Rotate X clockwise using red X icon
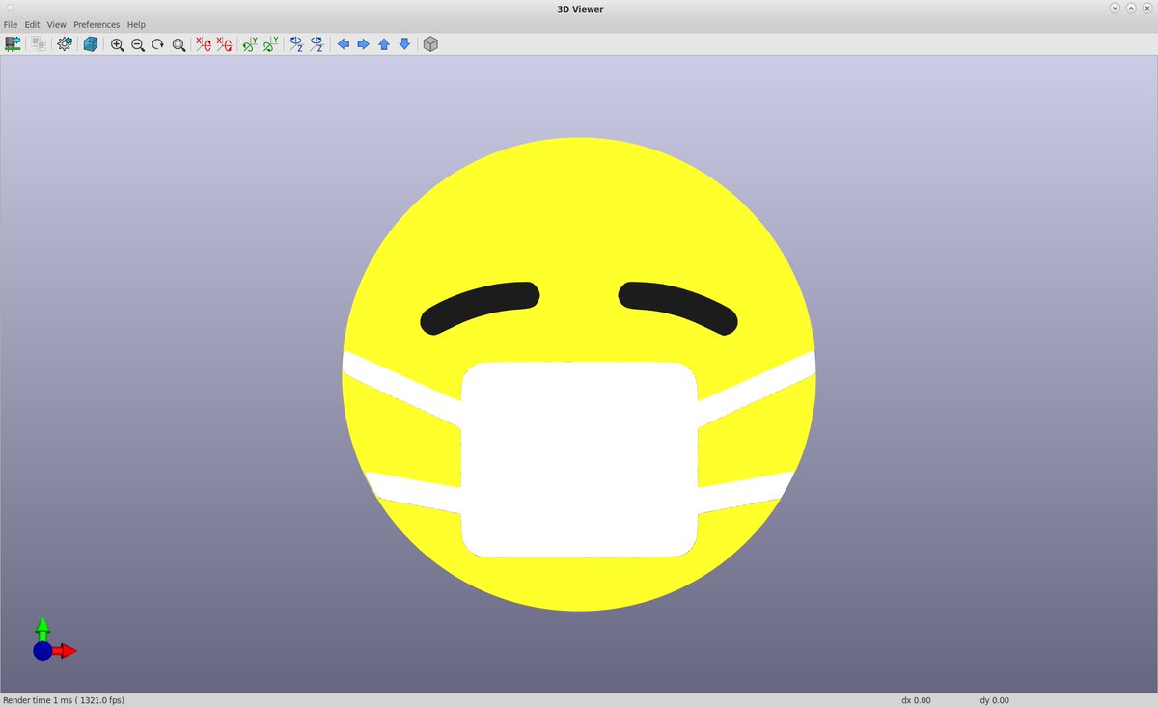The height and width of the screenshot is (707, 1158). 204,44
